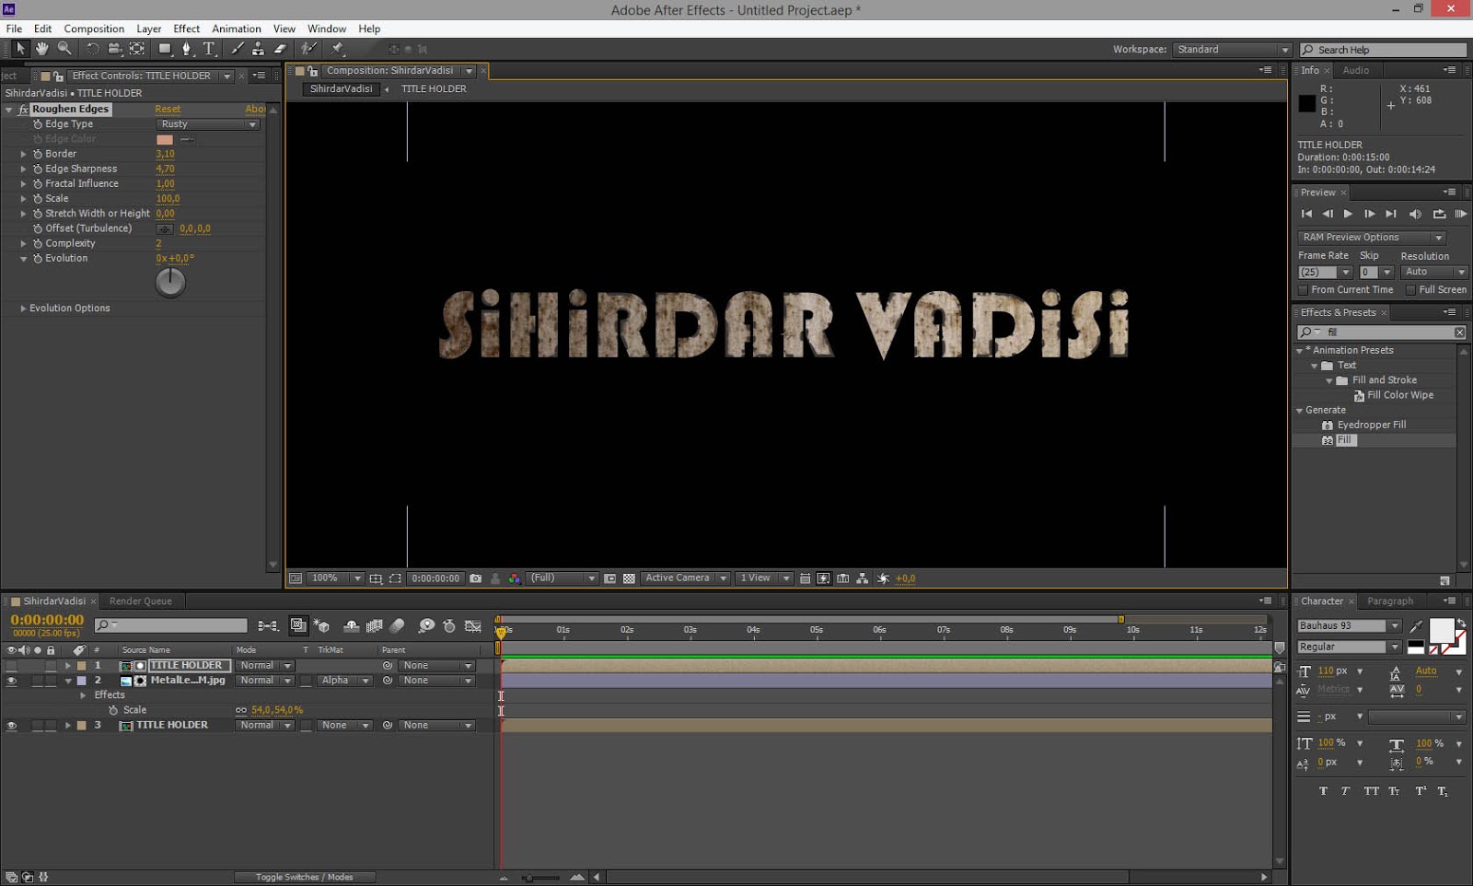Switch to Render Queue tab
This screenshot has width=1473, height=886.
click(x=141, y=601)
